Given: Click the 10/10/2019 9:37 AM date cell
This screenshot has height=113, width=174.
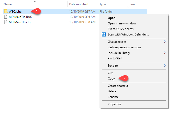Looking at the screenshot, I should tap(82, 12).
